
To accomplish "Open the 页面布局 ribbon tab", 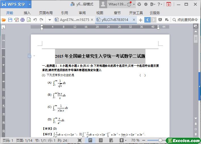I will [46, 13].
